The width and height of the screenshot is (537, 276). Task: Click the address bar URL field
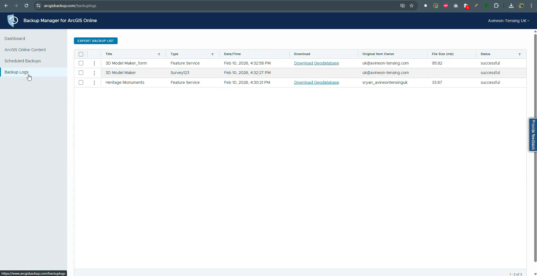tap(218, 6)
